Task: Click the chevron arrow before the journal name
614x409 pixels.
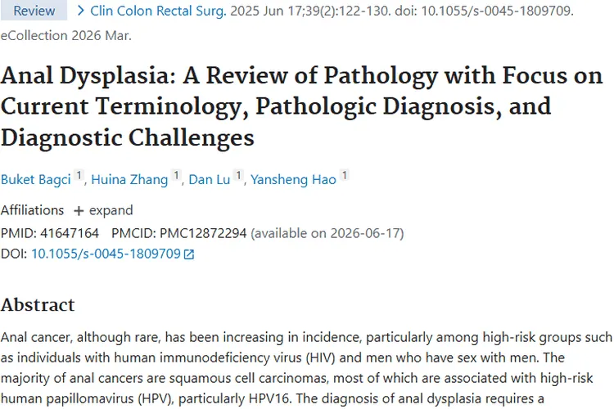Action: coord(80,11)
